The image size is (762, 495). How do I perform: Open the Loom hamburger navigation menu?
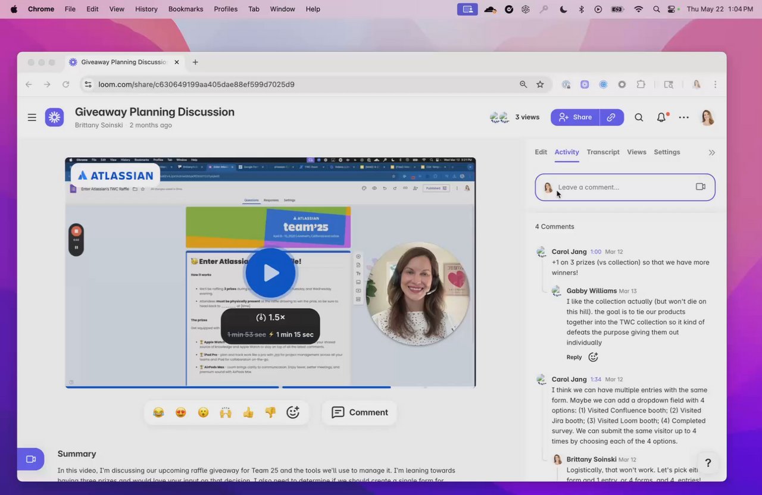pos(32,117)
